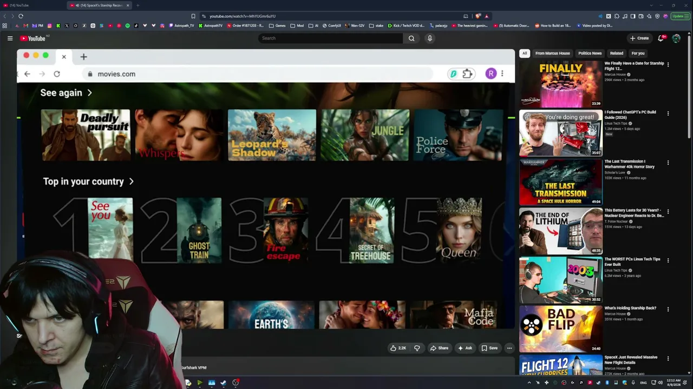Close the SpaceX Starship browser tab
693x389 pixels.
(128, 5)
